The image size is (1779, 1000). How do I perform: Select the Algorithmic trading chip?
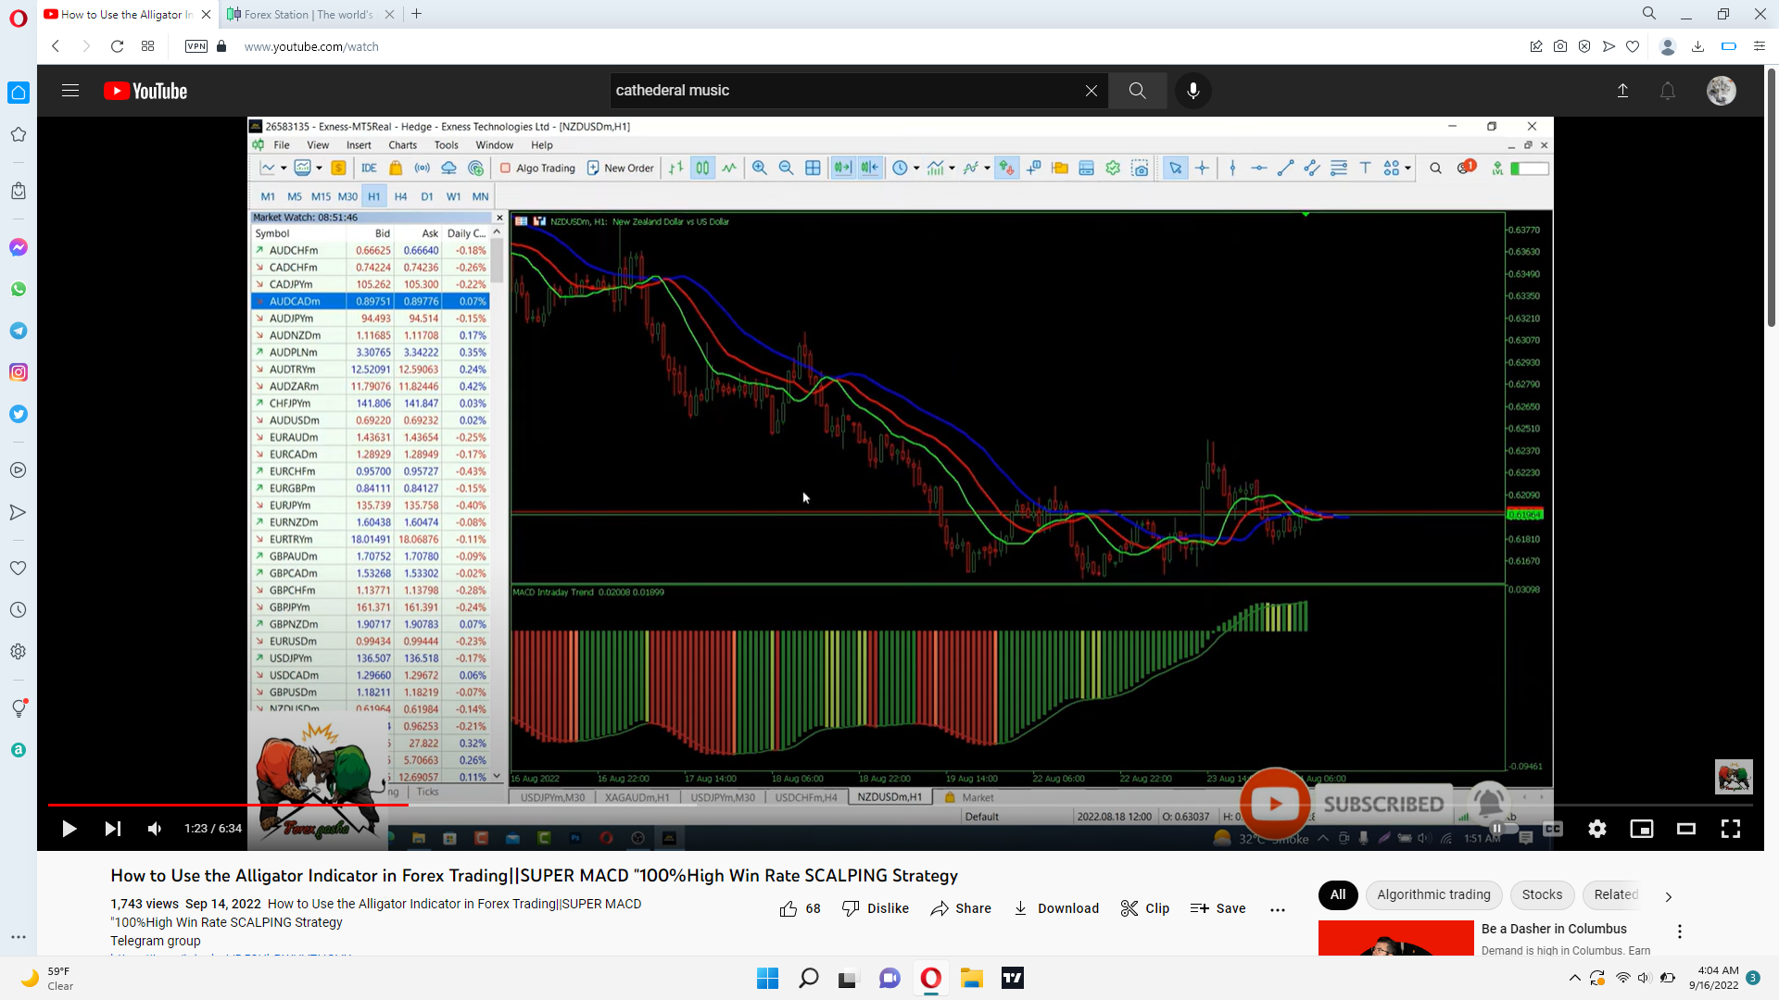[1433, 894]
